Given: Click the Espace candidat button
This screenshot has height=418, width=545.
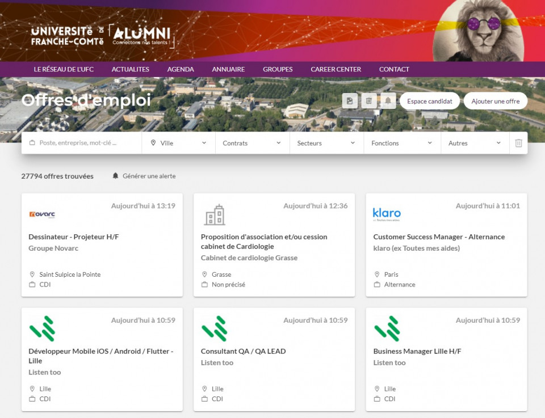Looking at the screenshot, I should pos(430,101).
